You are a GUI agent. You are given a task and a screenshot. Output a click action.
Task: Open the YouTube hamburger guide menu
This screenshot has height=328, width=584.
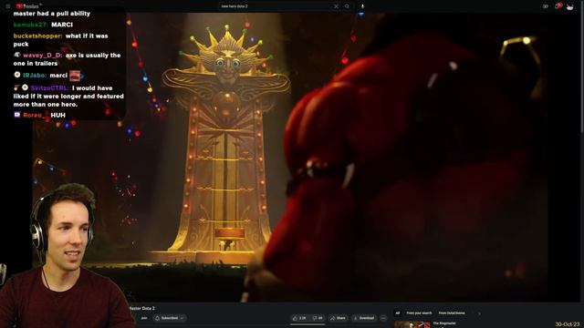(x=8, y=6)
